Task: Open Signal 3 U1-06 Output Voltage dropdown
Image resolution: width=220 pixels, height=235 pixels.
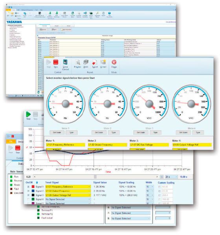Action: [x=68, y=195]
